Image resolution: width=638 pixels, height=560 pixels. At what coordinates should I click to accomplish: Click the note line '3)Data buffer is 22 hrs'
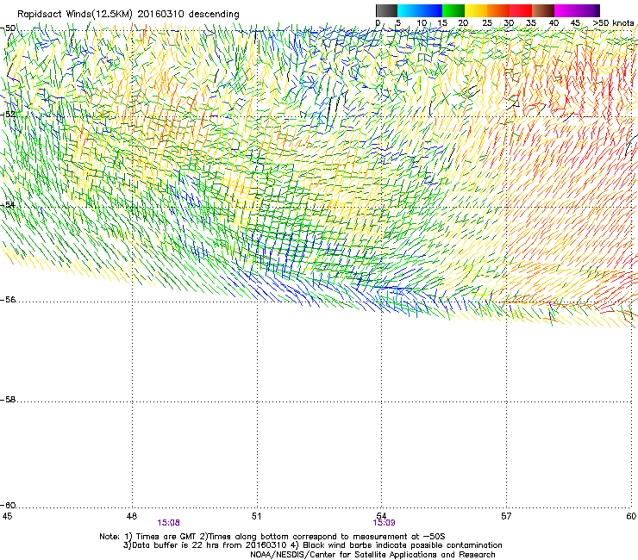click(312, 545)
